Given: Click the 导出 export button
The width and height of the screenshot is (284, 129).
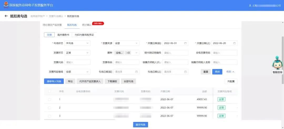Looking at the screenshot, I should (x=70, y=81).
